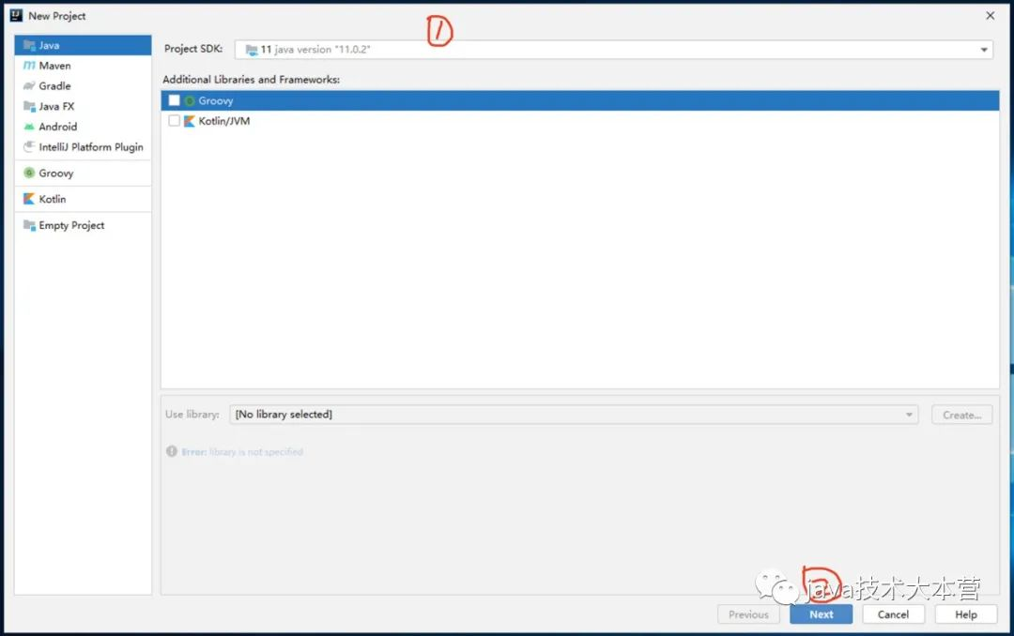1014x636 pixels.
Task: Click the 'Project SDK:' label
Action: click(193, 49)
